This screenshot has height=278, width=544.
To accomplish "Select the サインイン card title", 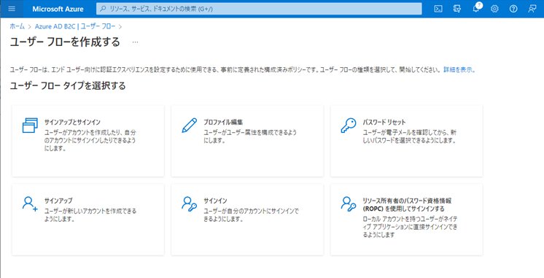I will point(215,201).
